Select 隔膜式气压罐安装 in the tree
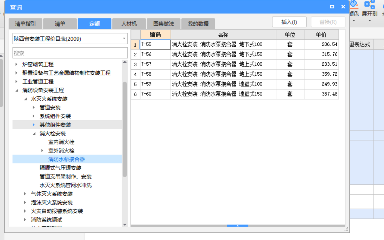384x240 pixels. tap(60, 168)
